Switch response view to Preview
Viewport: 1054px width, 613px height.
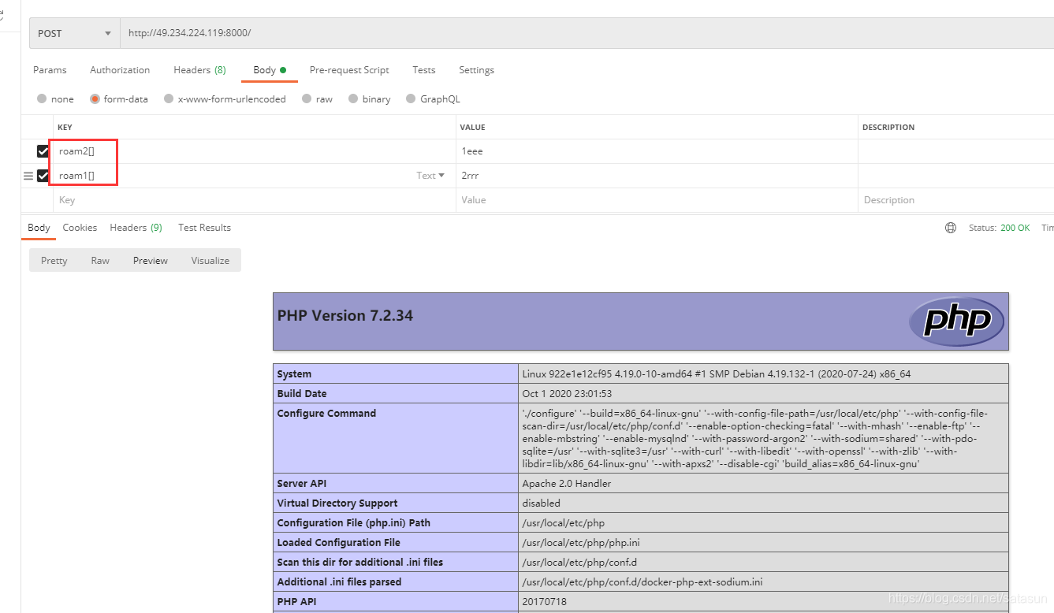[151, 261]
